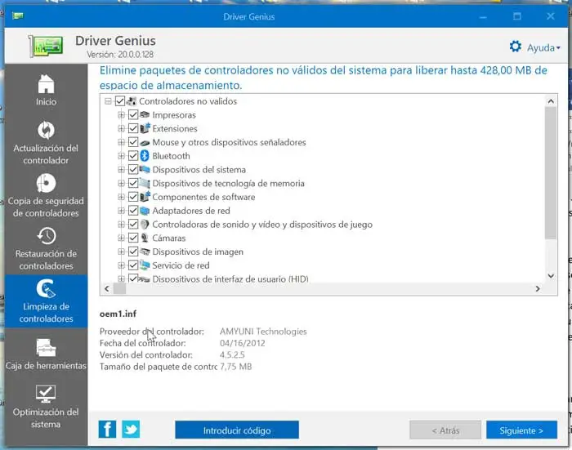
Task: Open the Ayuda dropdown menu
Action: pos(543,47)
